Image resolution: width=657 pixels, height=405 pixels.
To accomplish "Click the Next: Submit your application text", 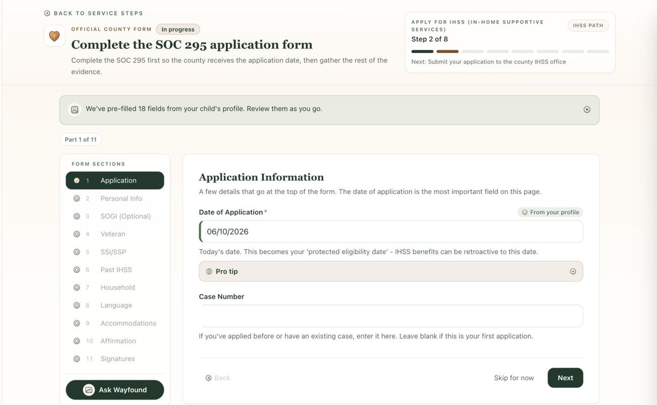I will pos(488,62).
